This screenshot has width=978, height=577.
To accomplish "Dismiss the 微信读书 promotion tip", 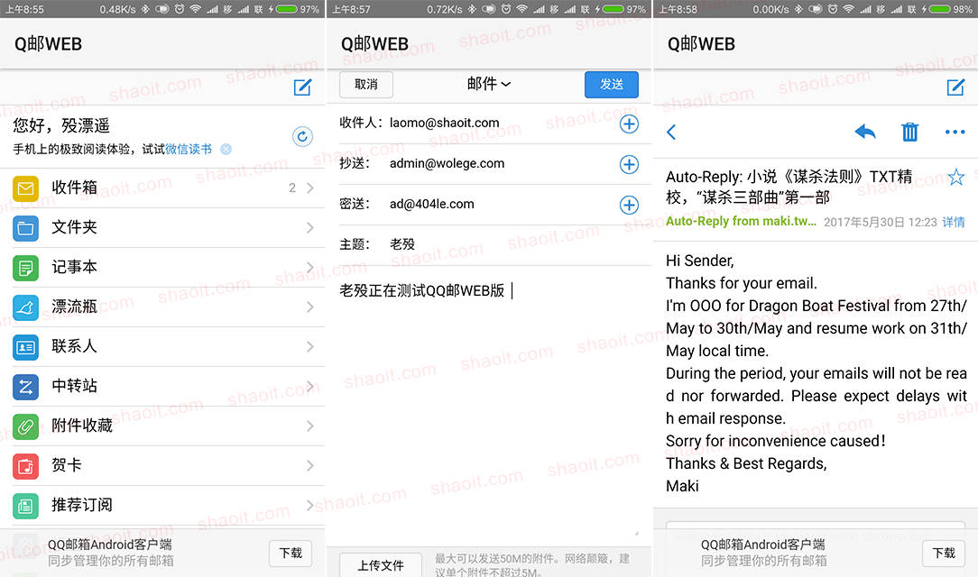I will click(x=226, y=149).
